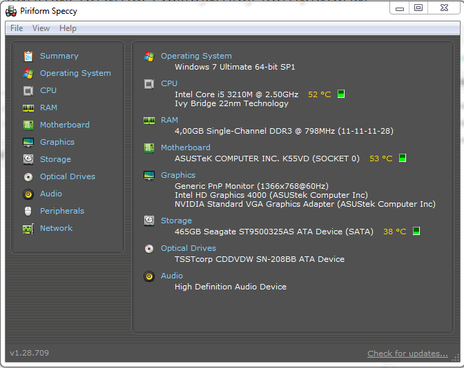Viewport: 464px width, 368px height.
Task: Click the RAM heading link in summary
Action: pyautogui.click(x=169, y=120)
